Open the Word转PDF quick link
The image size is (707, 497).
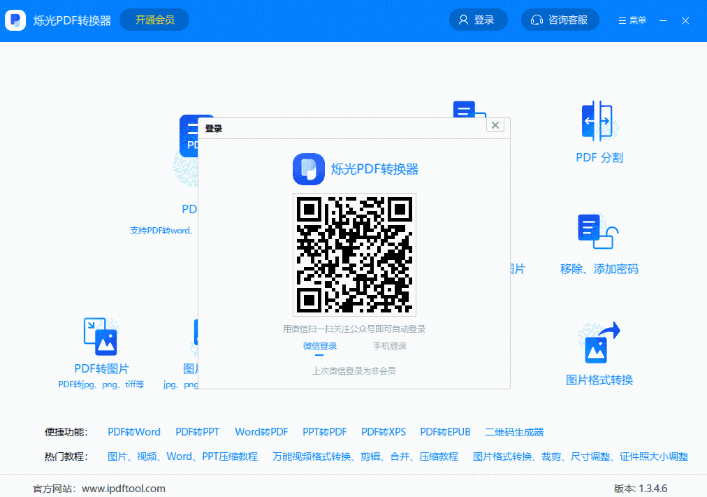(261, 432)
